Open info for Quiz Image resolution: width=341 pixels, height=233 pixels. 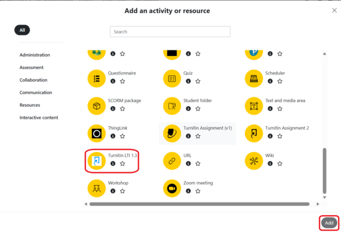click(188, 81)
